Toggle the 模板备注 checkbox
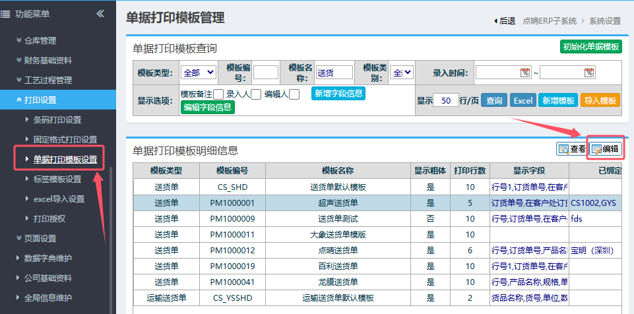This screenshot has height=314, width=634. point(218,95)
